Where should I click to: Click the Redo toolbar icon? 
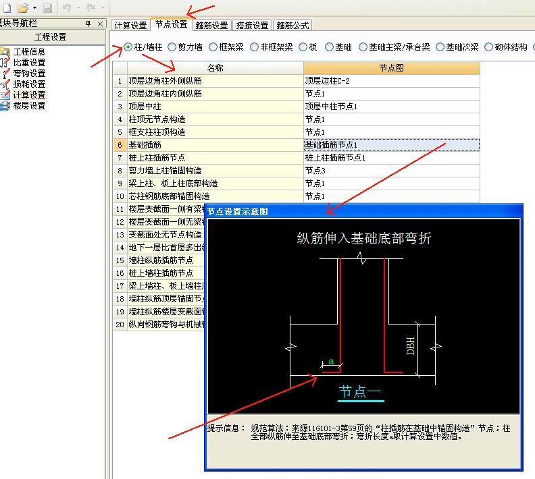(x=91, y=7)
